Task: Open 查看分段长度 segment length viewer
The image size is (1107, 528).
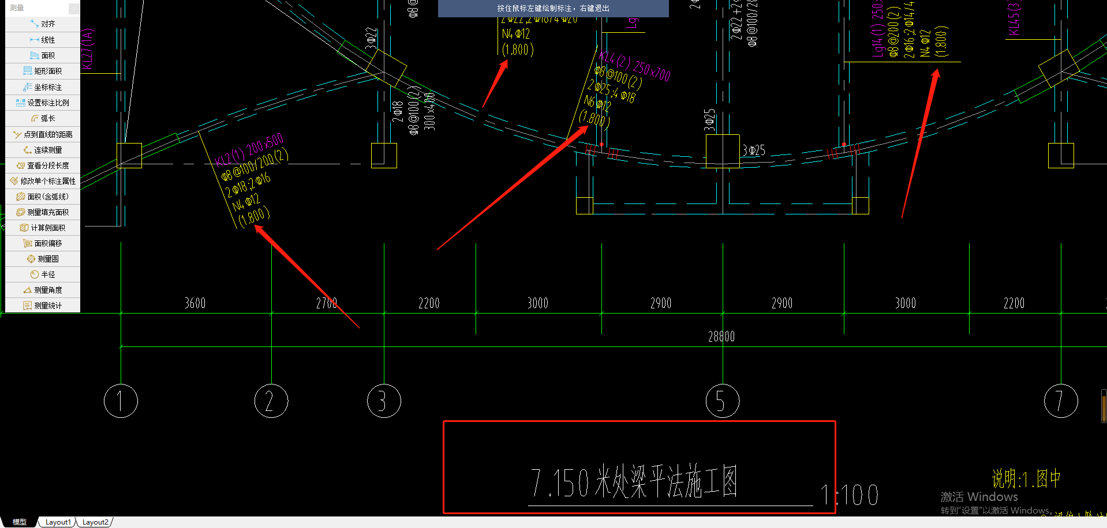Action: point(43,165)
